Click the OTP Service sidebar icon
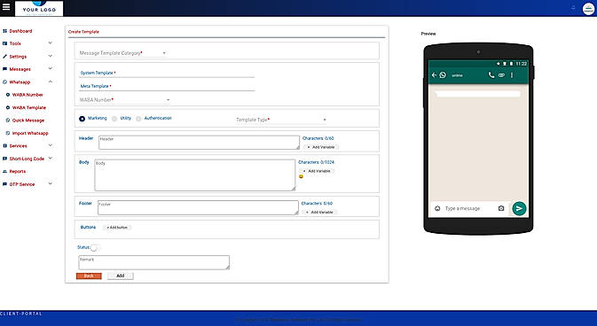This screenshot has height=326, width=597. (5, 184)
